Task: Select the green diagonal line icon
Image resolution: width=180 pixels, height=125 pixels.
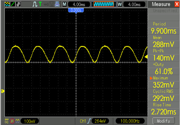Action: point(13,4)
